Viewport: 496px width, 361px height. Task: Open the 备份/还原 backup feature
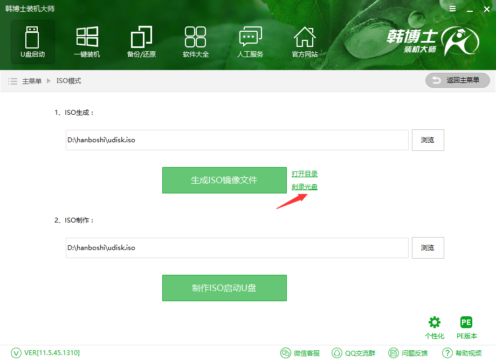click(141, 41)
